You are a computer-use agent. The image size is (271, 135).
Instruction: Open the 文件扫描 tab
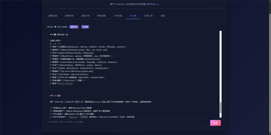[x=118, y=16]
